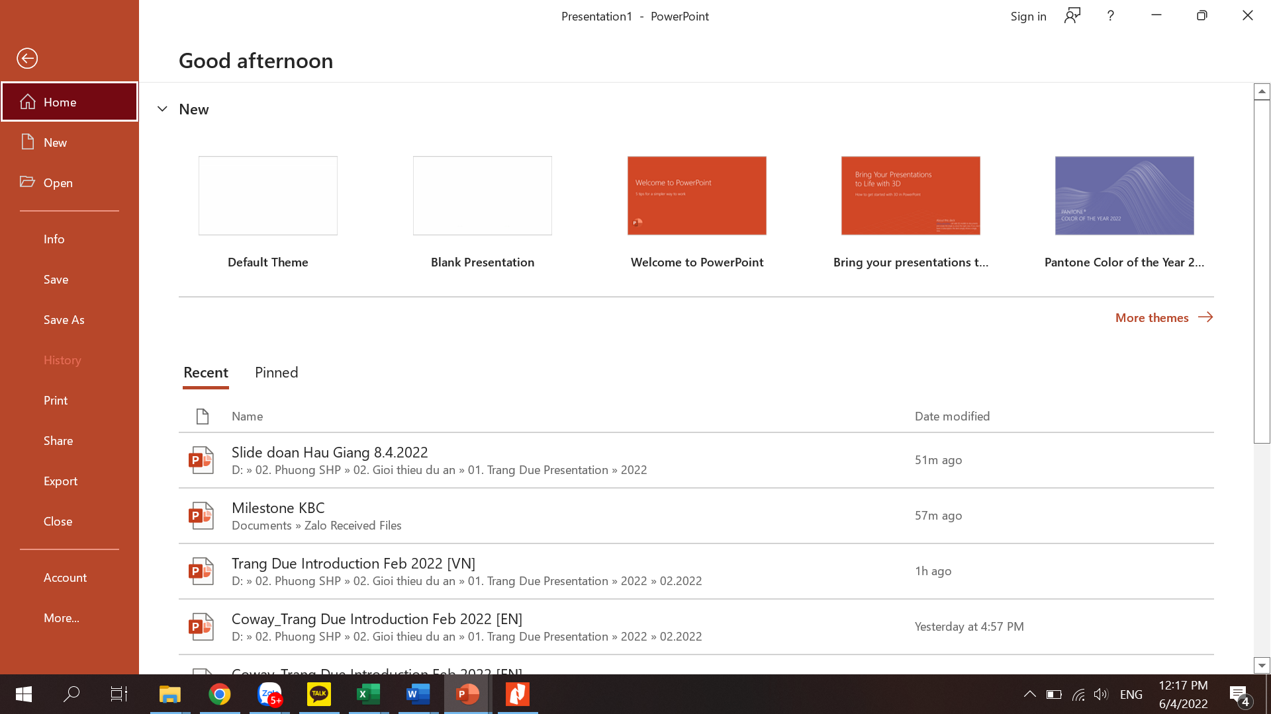Open the clock showing 12:17 PM
Image resolution: width=1271 pixels, height=714 pixels.
tap(1184, 694)
